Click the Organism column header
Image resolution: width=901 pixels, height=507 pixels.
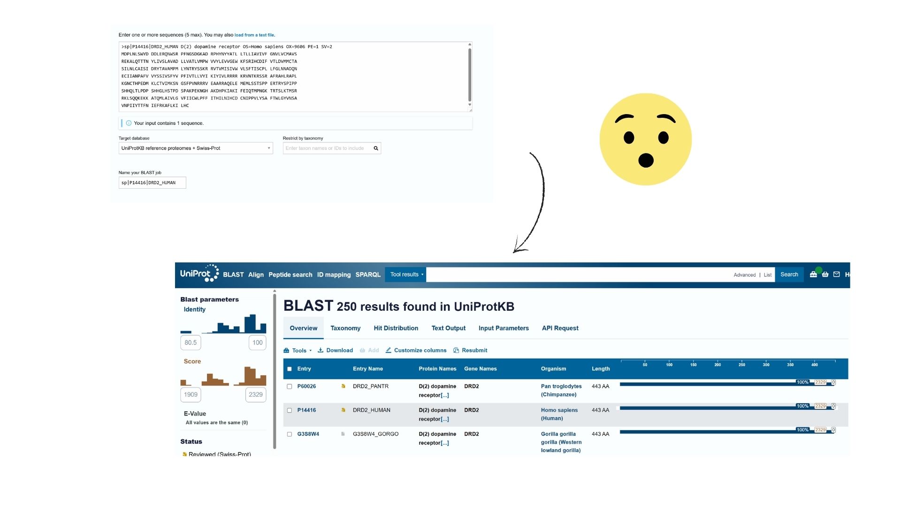(553, 369)
